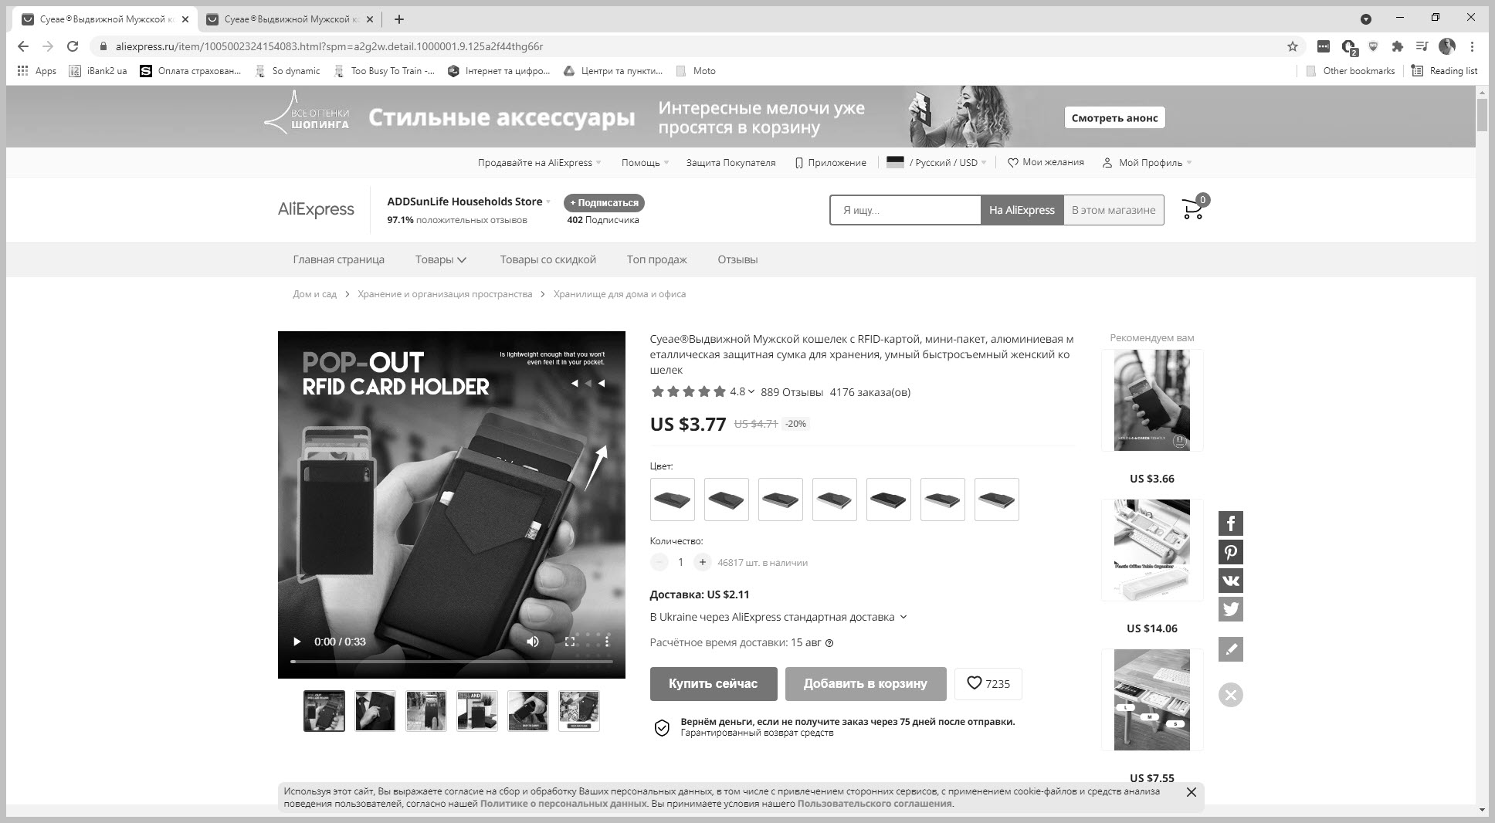
Task: Click the 'Купить сейчас' button
Action: tap(713, 683)
